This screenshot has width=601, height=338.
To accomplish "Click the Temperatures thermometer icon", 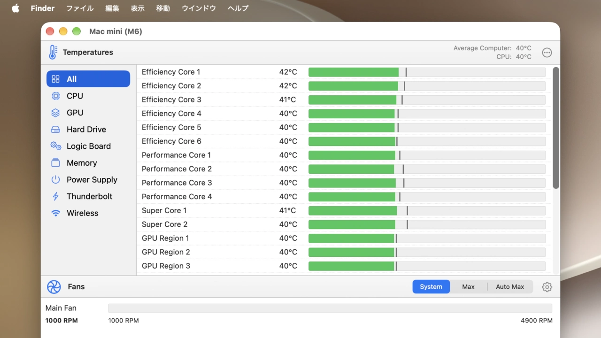I will tap(53, 52).
